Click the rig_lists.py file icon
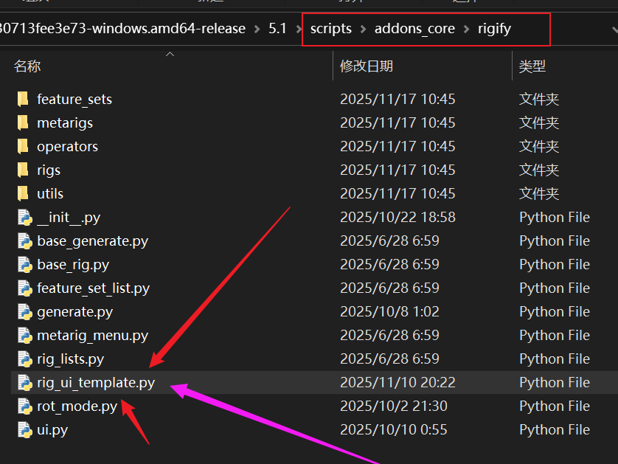Screen dimensions: 618x464 pos(25,359)
